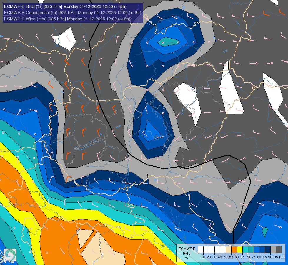Image resolution: width=288 pixels, height=265 pixels.
Task: Pick the white legend swatch between 10 and 20
Action: pos(206,250)
